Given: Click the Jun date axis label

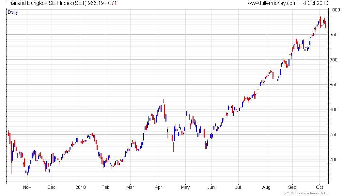Looking at the screenshot, I should [x=211, y=187].
